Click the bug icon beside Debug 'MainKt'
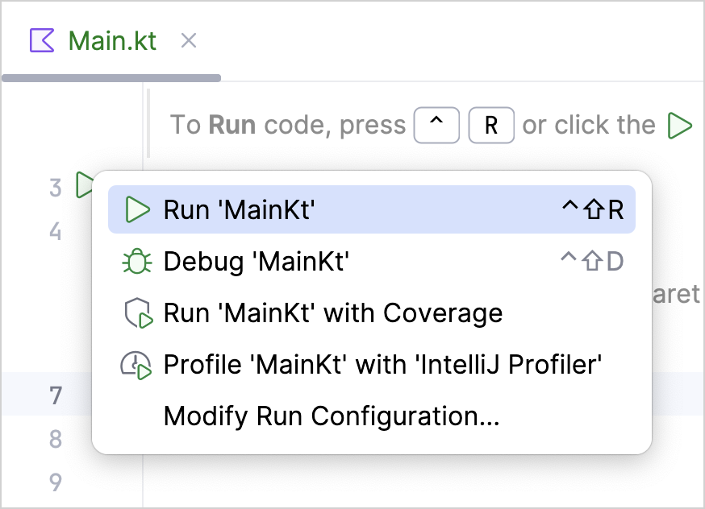This screenshot has height=509, width=705. [x=138, y=262]
